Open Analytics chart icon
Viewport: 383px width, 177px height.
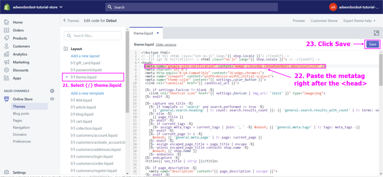pos(7,54)
